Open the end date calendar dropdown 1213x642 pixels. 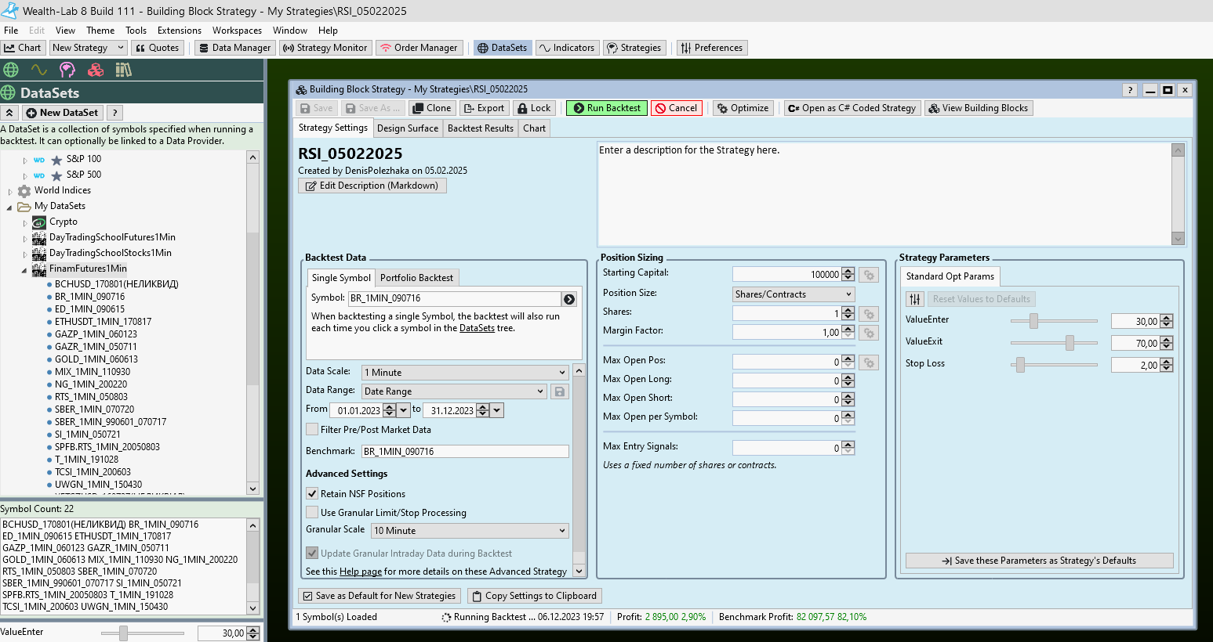497,410
